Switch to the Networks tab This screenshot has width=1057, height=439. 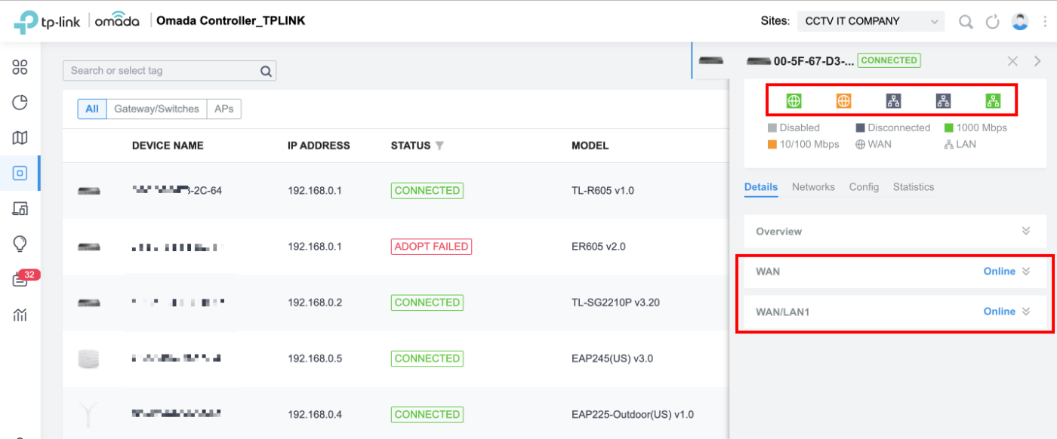pos(813,187)
